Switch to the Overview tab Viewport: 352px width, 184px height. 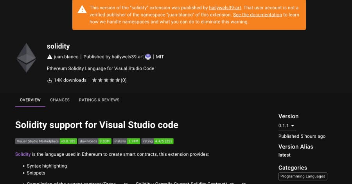click(30, 100)
